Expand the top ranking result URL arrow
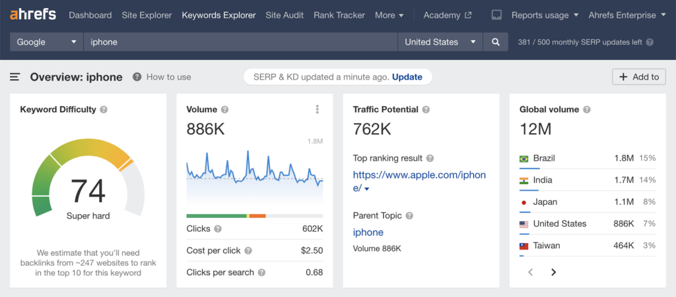The width and height of the screenshot is (676, 297). click(367, 189)
